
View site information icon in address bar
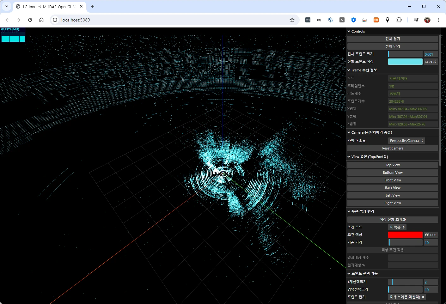55,20
